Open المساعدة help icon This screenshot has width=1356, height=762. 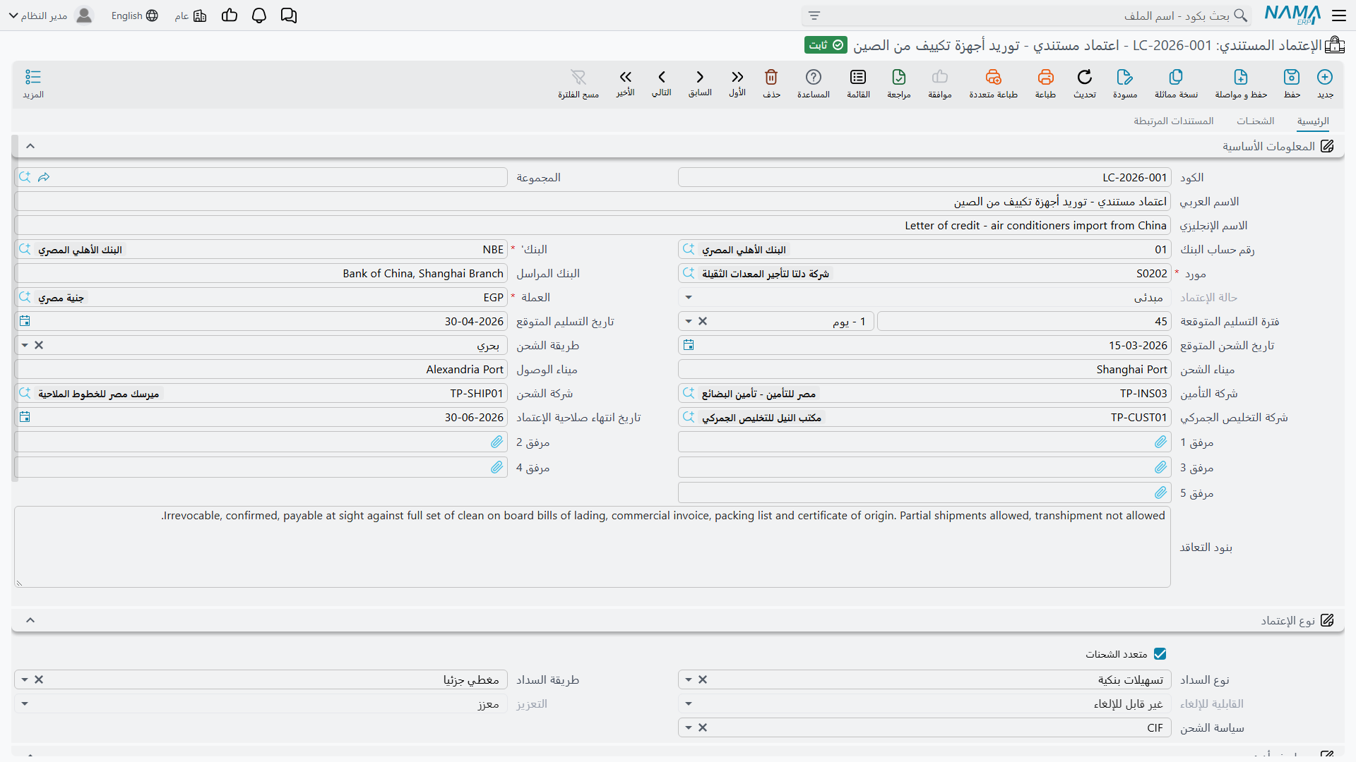pyautogui.click(x=814, y=77)
